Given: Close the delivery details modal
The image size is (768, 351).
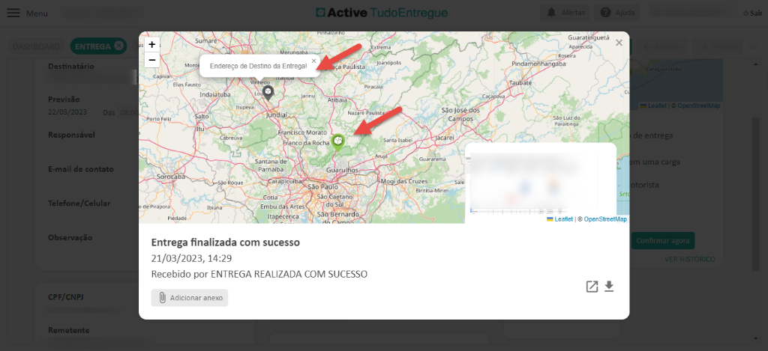Looking at the screenshot, I should (x=619, y=43).
